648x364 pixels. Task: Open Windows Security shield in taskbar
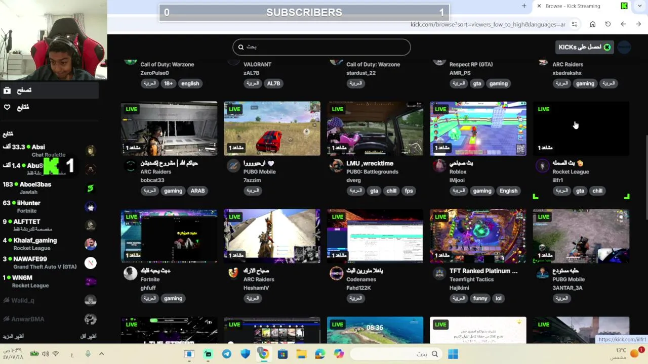click(x=246, y=354)
